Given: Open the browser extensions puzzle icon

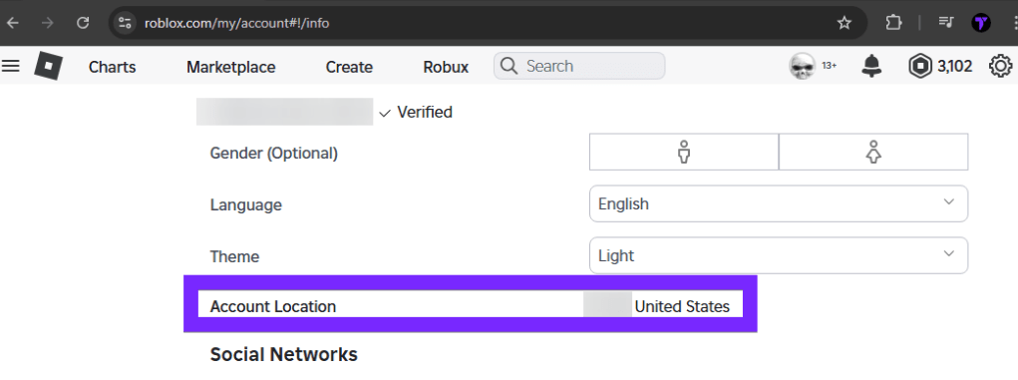Looking at the screenshot, I should [x=893, y=23].
